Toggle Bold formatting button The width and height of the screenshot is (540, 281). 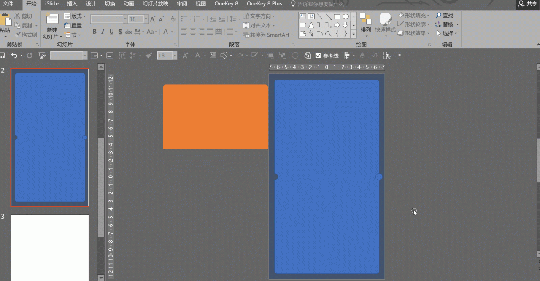pyautogui.click(x=94, y=32)
